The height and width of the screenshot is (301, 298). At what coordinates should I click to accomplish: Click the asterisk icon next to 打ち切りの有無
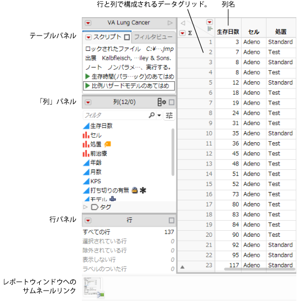point(143,190)
